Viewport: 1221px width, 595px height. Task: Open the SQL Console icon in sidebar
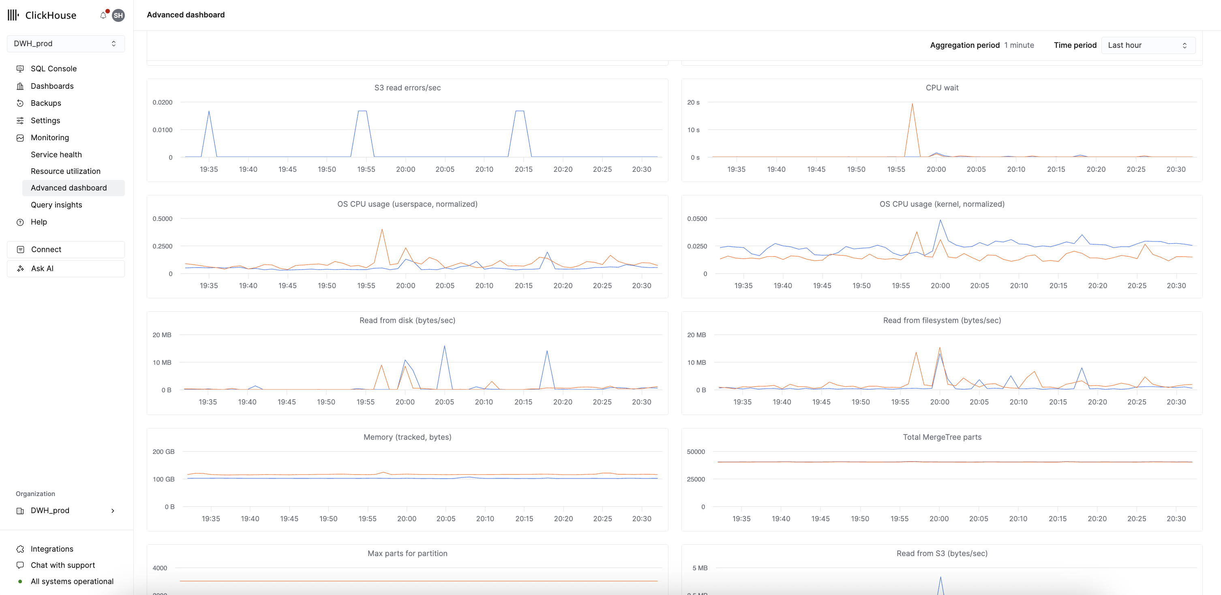coord(19,68)
